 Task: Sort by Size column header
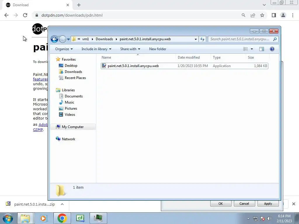click(x=258, y=57)
